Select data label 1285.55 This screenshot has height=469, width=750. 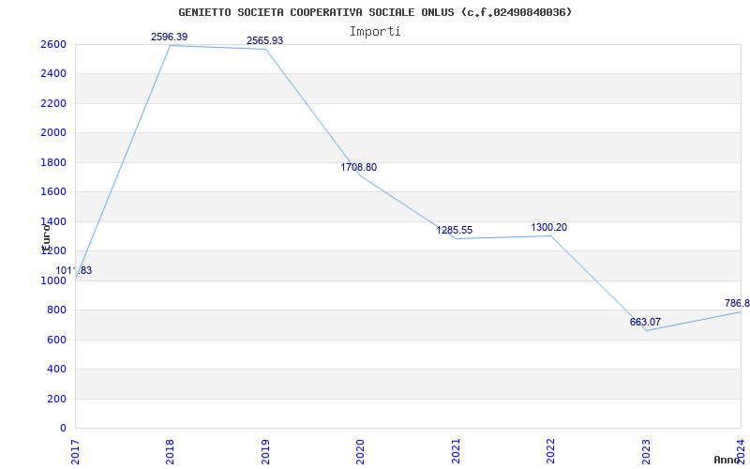coord(455,230)
